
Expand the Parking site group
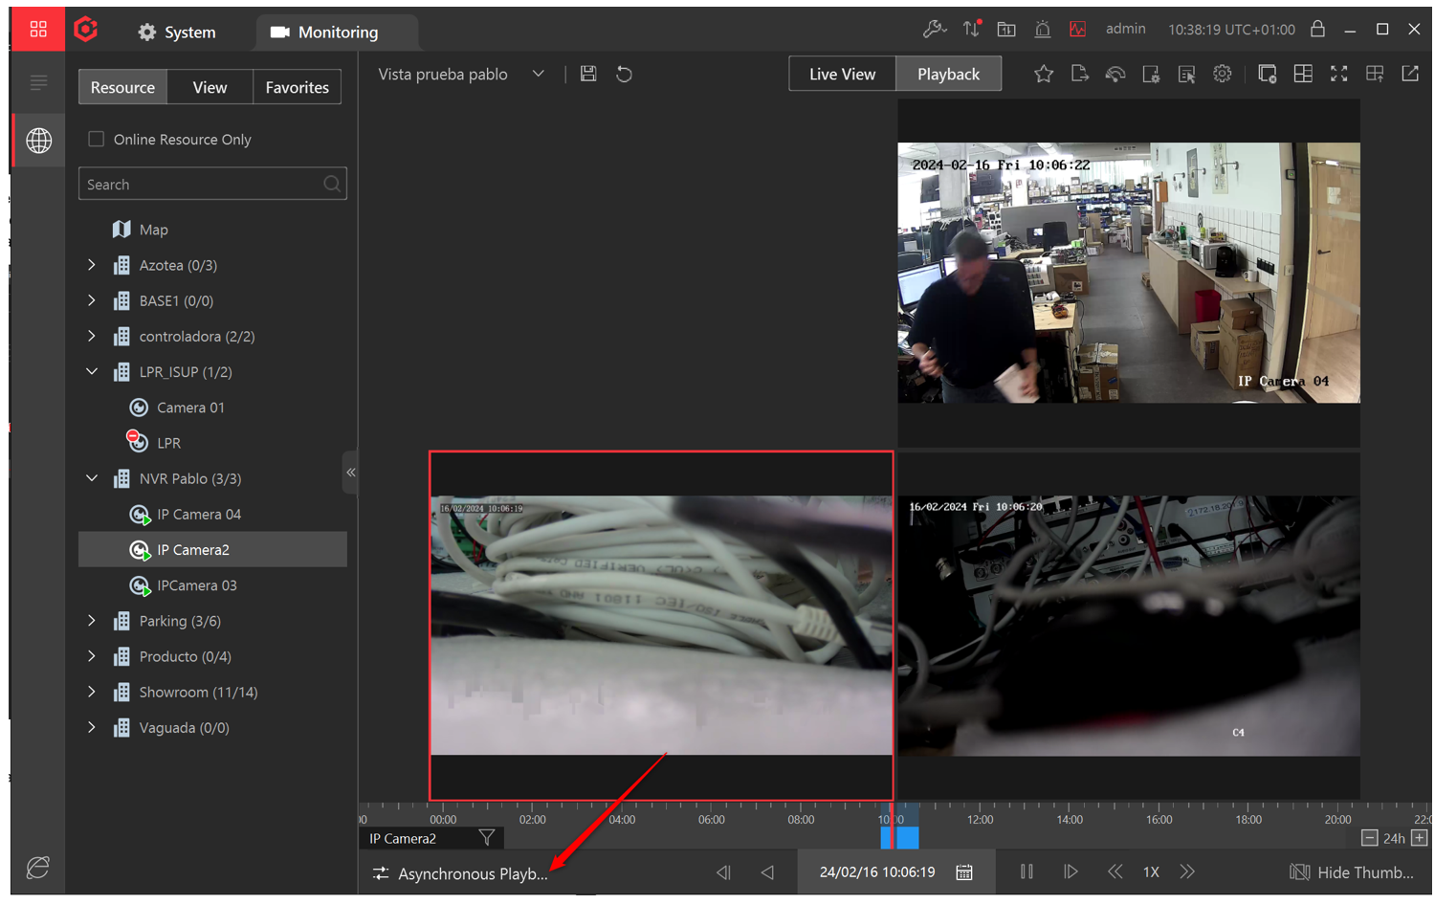92,620
